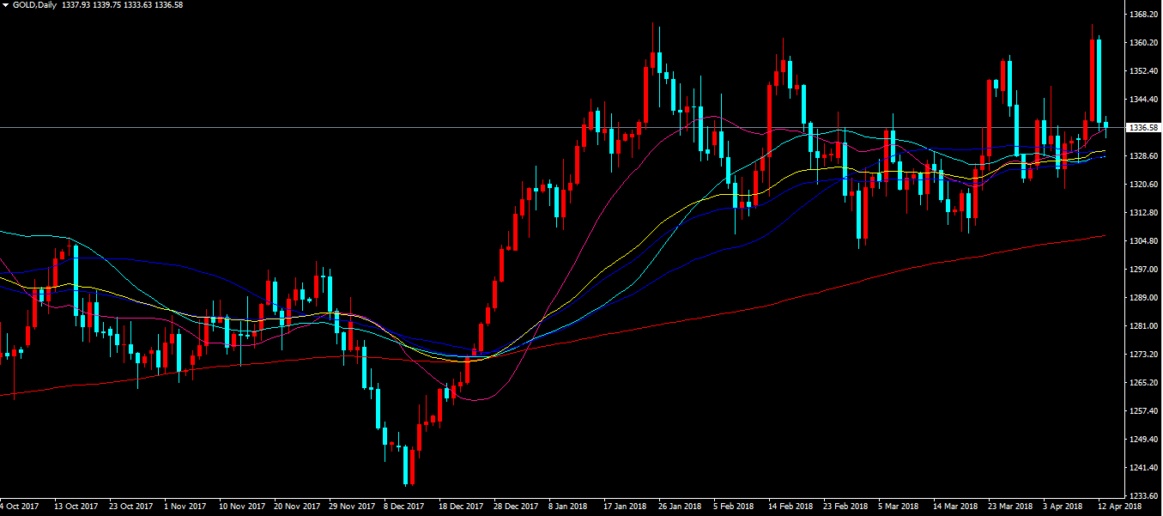Select the 1241.40 price axis label
Viewport: 1163px width, 516px height.
(x=1145, y=468)
